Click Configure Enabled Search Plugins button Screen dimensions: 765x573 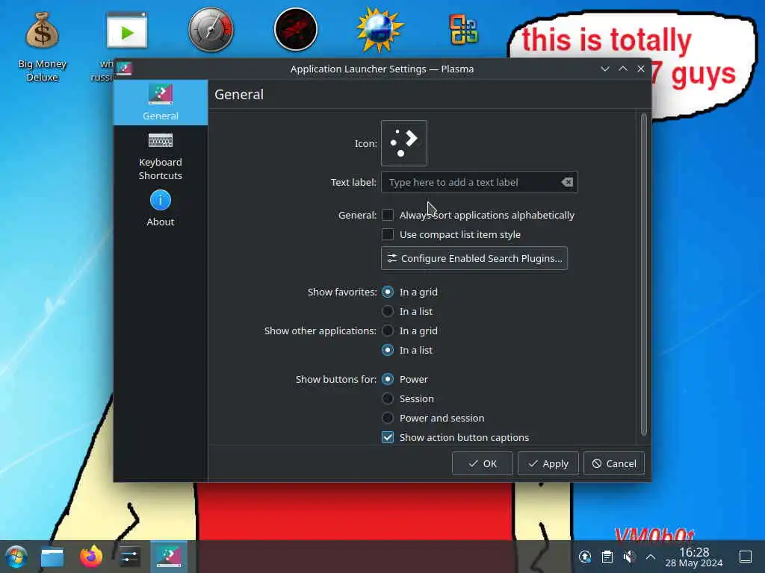474,258
